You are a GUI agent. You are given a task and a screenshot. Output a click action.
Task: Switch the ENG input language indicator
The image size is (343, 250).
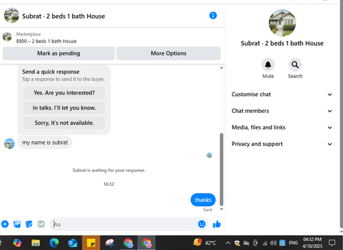294,243
